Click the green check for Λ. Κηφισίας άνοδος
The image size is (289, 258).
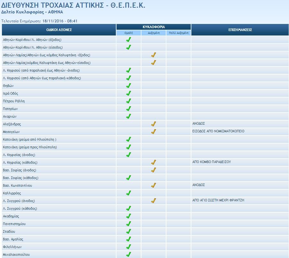[129, 155]
